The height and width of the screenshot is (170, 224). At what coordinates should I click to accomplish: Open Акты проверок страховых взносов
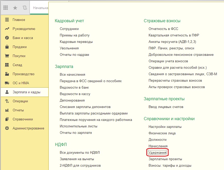(177, 87)
